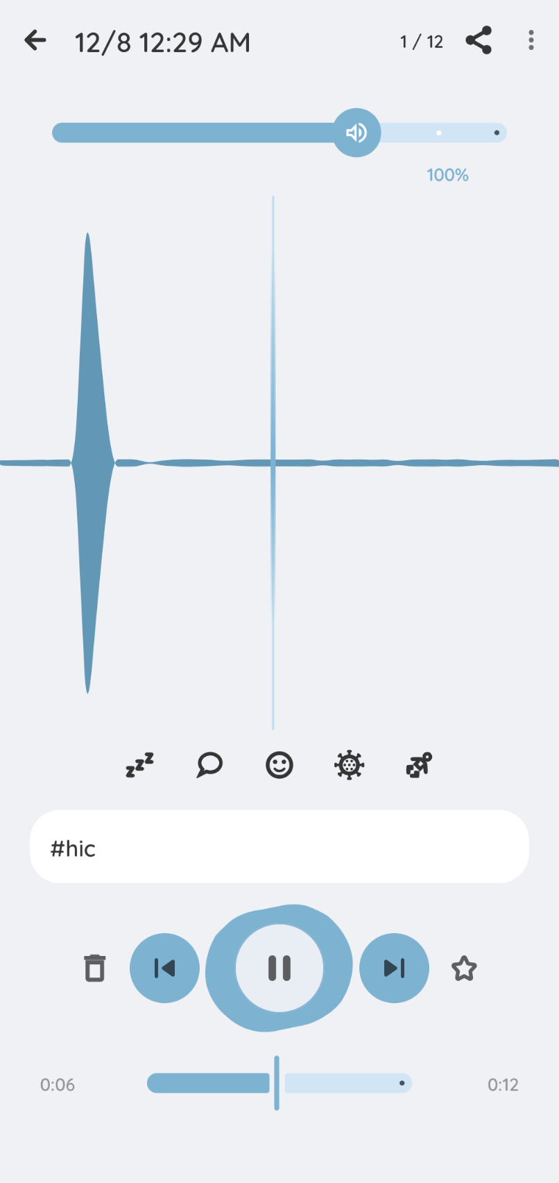The image size is (559, 1183).
Task: Tag recording with the smiley face icon
Action: 279,765
